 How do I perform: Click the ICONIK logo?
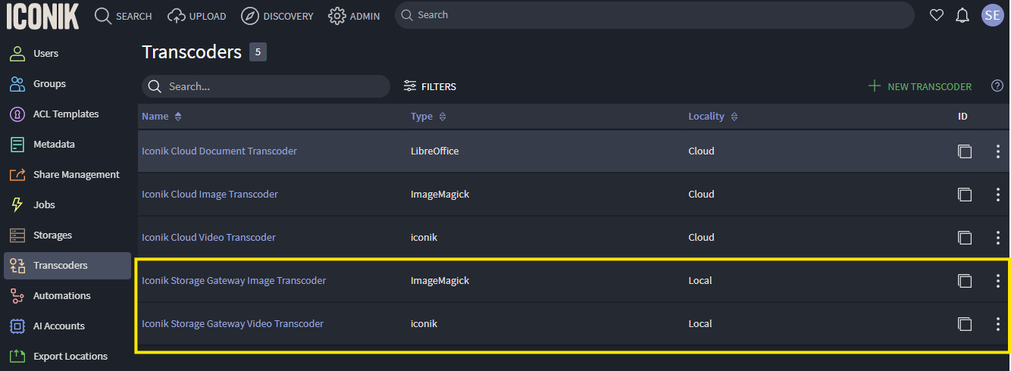pos(42,16)
